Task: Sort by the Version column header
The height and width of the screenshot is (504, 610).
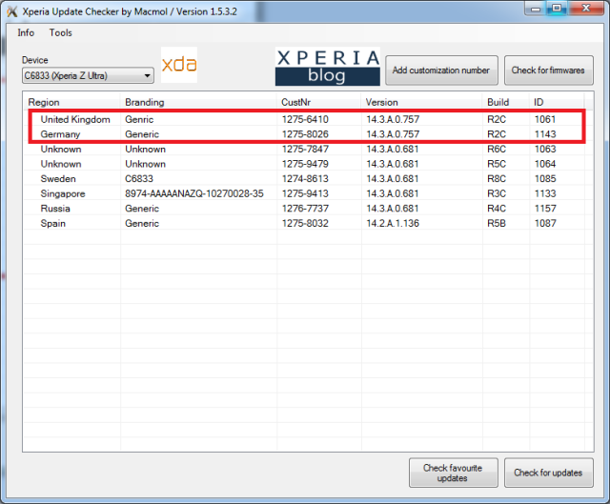Action: 421,102
